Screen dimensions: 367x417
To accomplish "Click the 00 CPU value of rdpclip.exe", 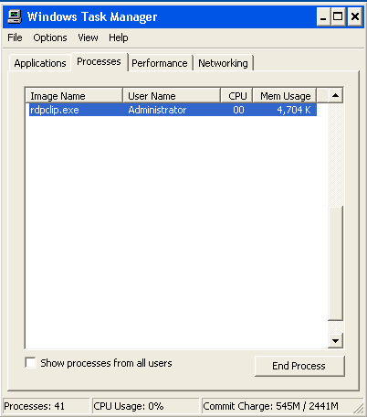I will click(238, 110).
